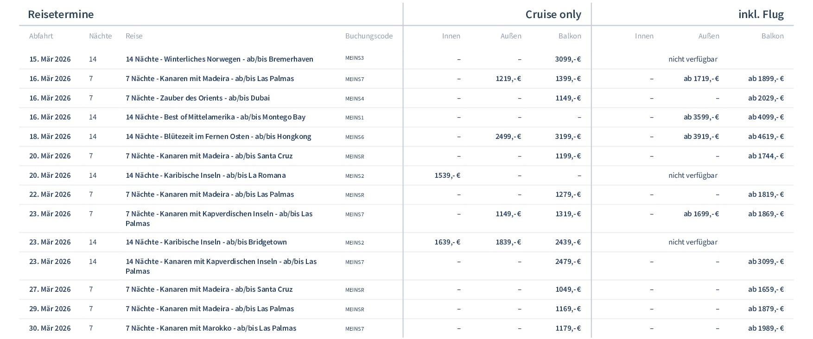Select Best of Mittelamerika Montego Bay trip
Screen dimensions: 813x339
coord(216,117)
